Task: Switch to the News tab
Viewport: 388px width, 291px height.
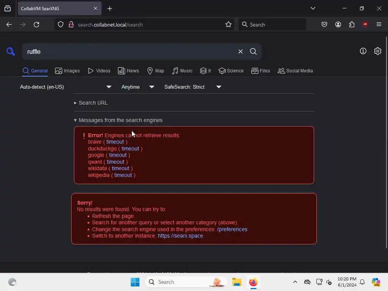Action: (128, 71)
